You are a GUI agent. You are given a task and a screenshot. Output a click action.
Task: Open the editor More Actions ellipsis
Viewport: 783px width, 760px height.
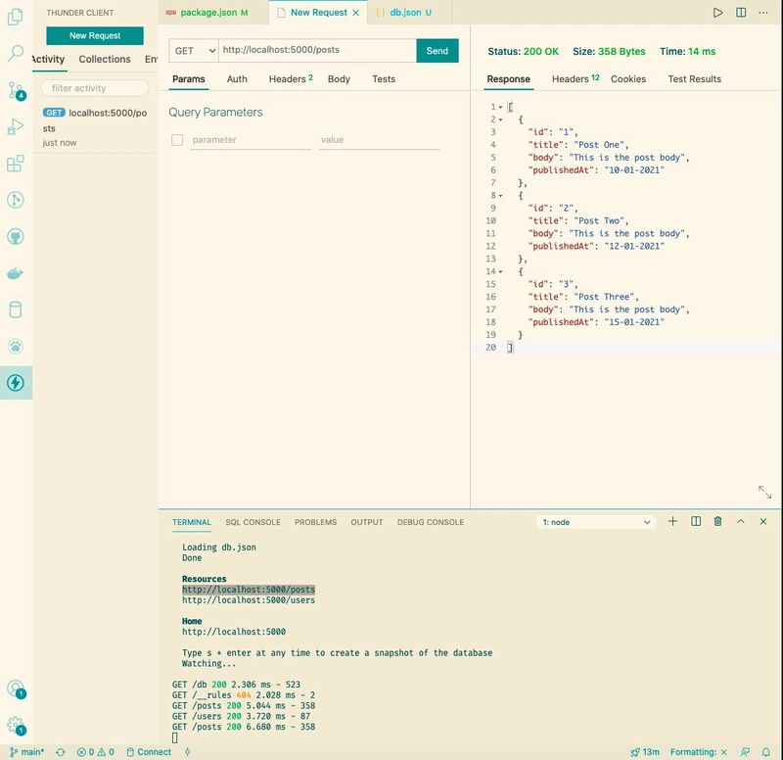[x=763, y=13]
